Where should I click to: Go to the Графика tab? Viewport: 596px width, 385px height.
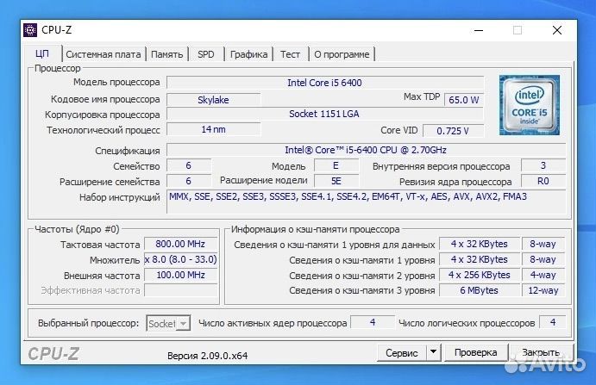click(x=248, y=54)
